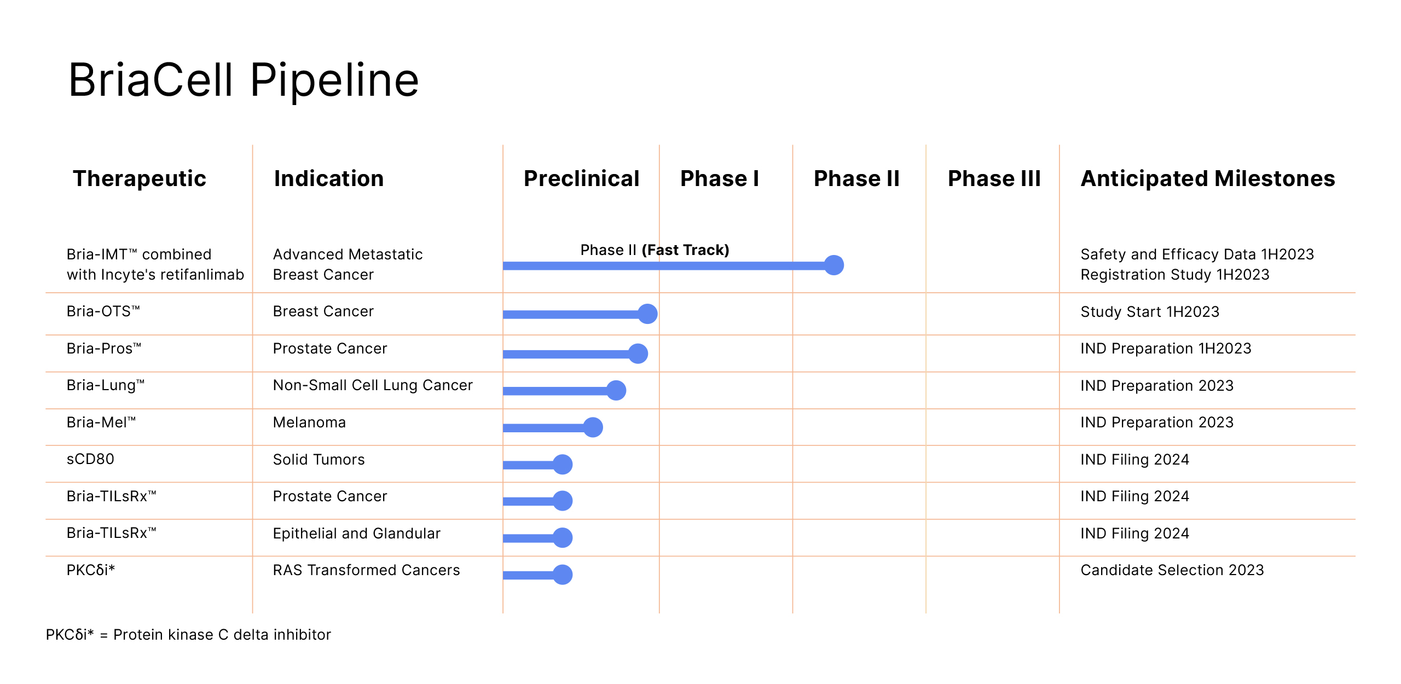Screen dimensions: 1401x684
Task: Click the Non-Small Cell Lung Cancer text
Action: pyautogui.click(x=373, y=385)
